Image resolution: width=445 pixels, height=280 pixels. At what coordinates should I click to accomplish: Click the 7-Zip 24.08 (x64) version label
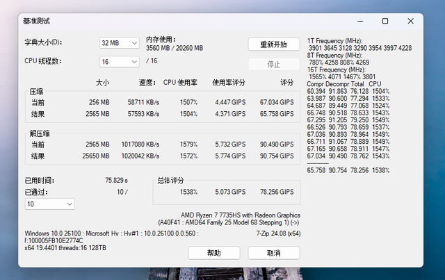tap(278, 233)
